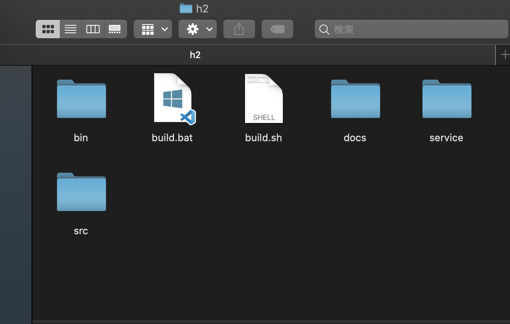Select the service folder
The width and height of the screenshot is (510, 324).
click(446, 99)
